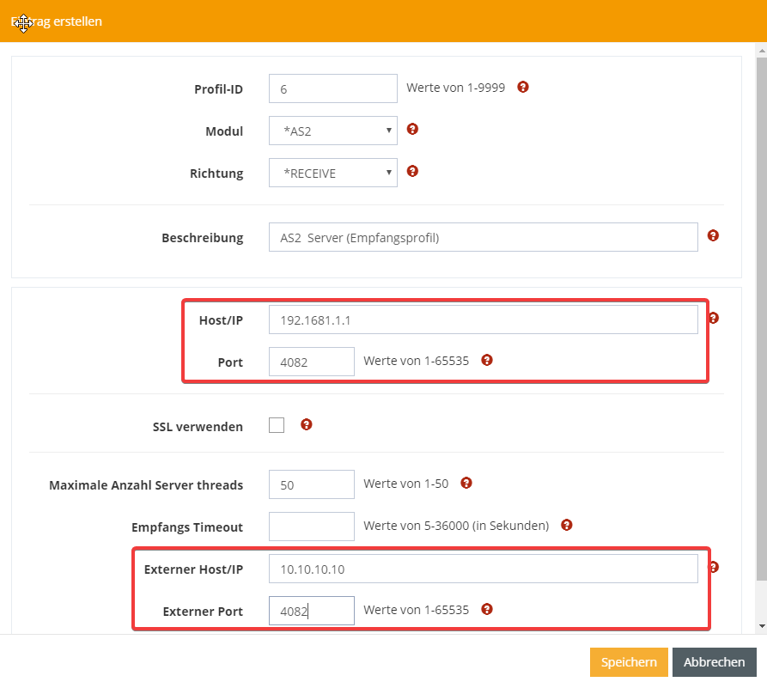Open help for Beschreibung field
767x688 pixels.
713,235
